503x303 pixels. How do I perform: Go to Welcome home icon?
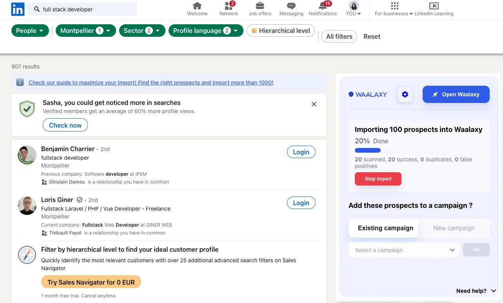(197, 6)
